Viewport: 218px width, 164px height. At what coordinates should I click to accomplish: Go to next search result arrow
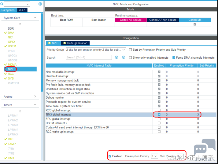click(x=124, y=57)
